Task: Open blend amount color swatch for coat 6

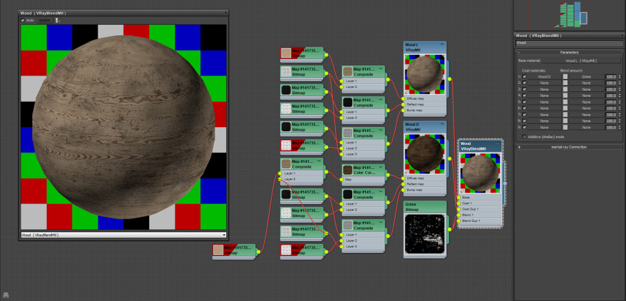Action: point(565,109)
